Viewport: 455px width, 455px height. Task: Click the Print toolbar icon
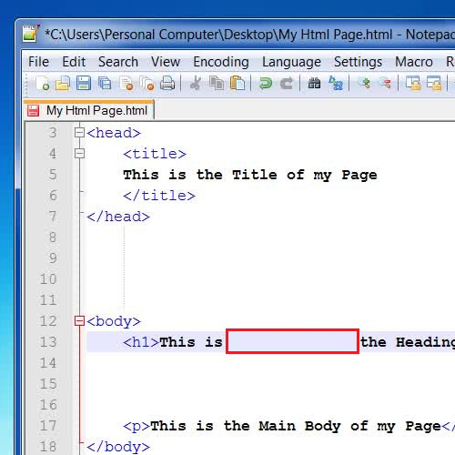(x=167, y=83)
